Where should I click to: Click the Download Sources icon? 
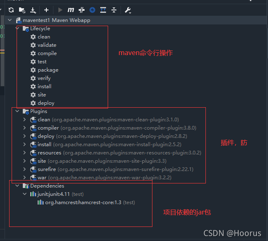coord(33,10)
